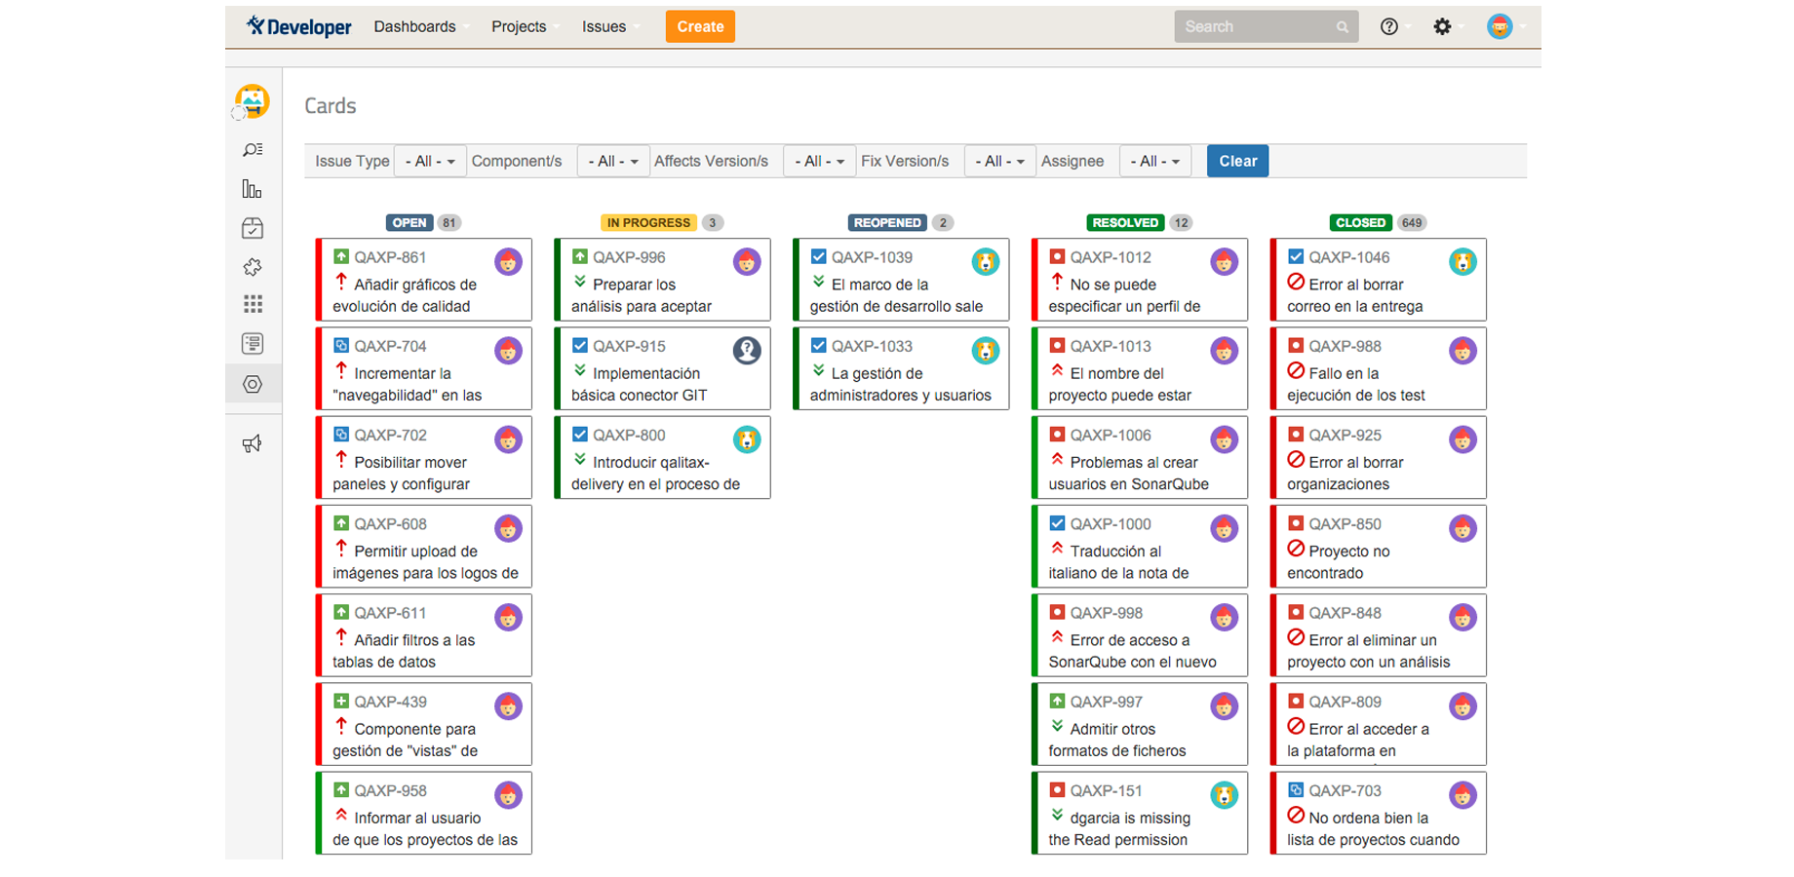
Task: Open the Dashboards menu
Action: tap(421, 26)
